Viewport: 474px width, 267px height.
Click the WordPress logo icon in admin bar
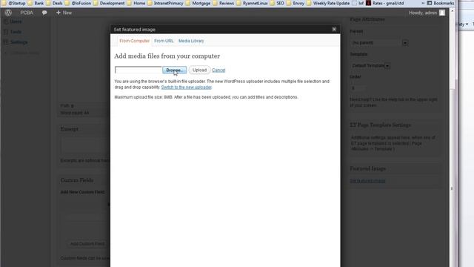[x=8, y=13]
